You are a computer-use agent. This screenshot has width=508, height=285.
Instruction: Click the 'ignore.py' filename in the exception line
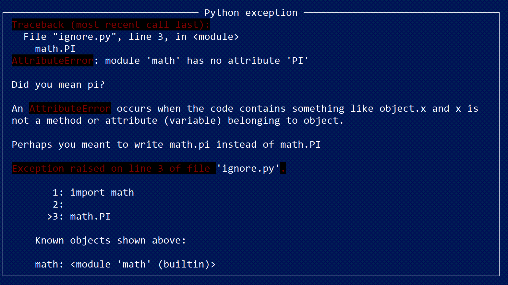point(248,168)
